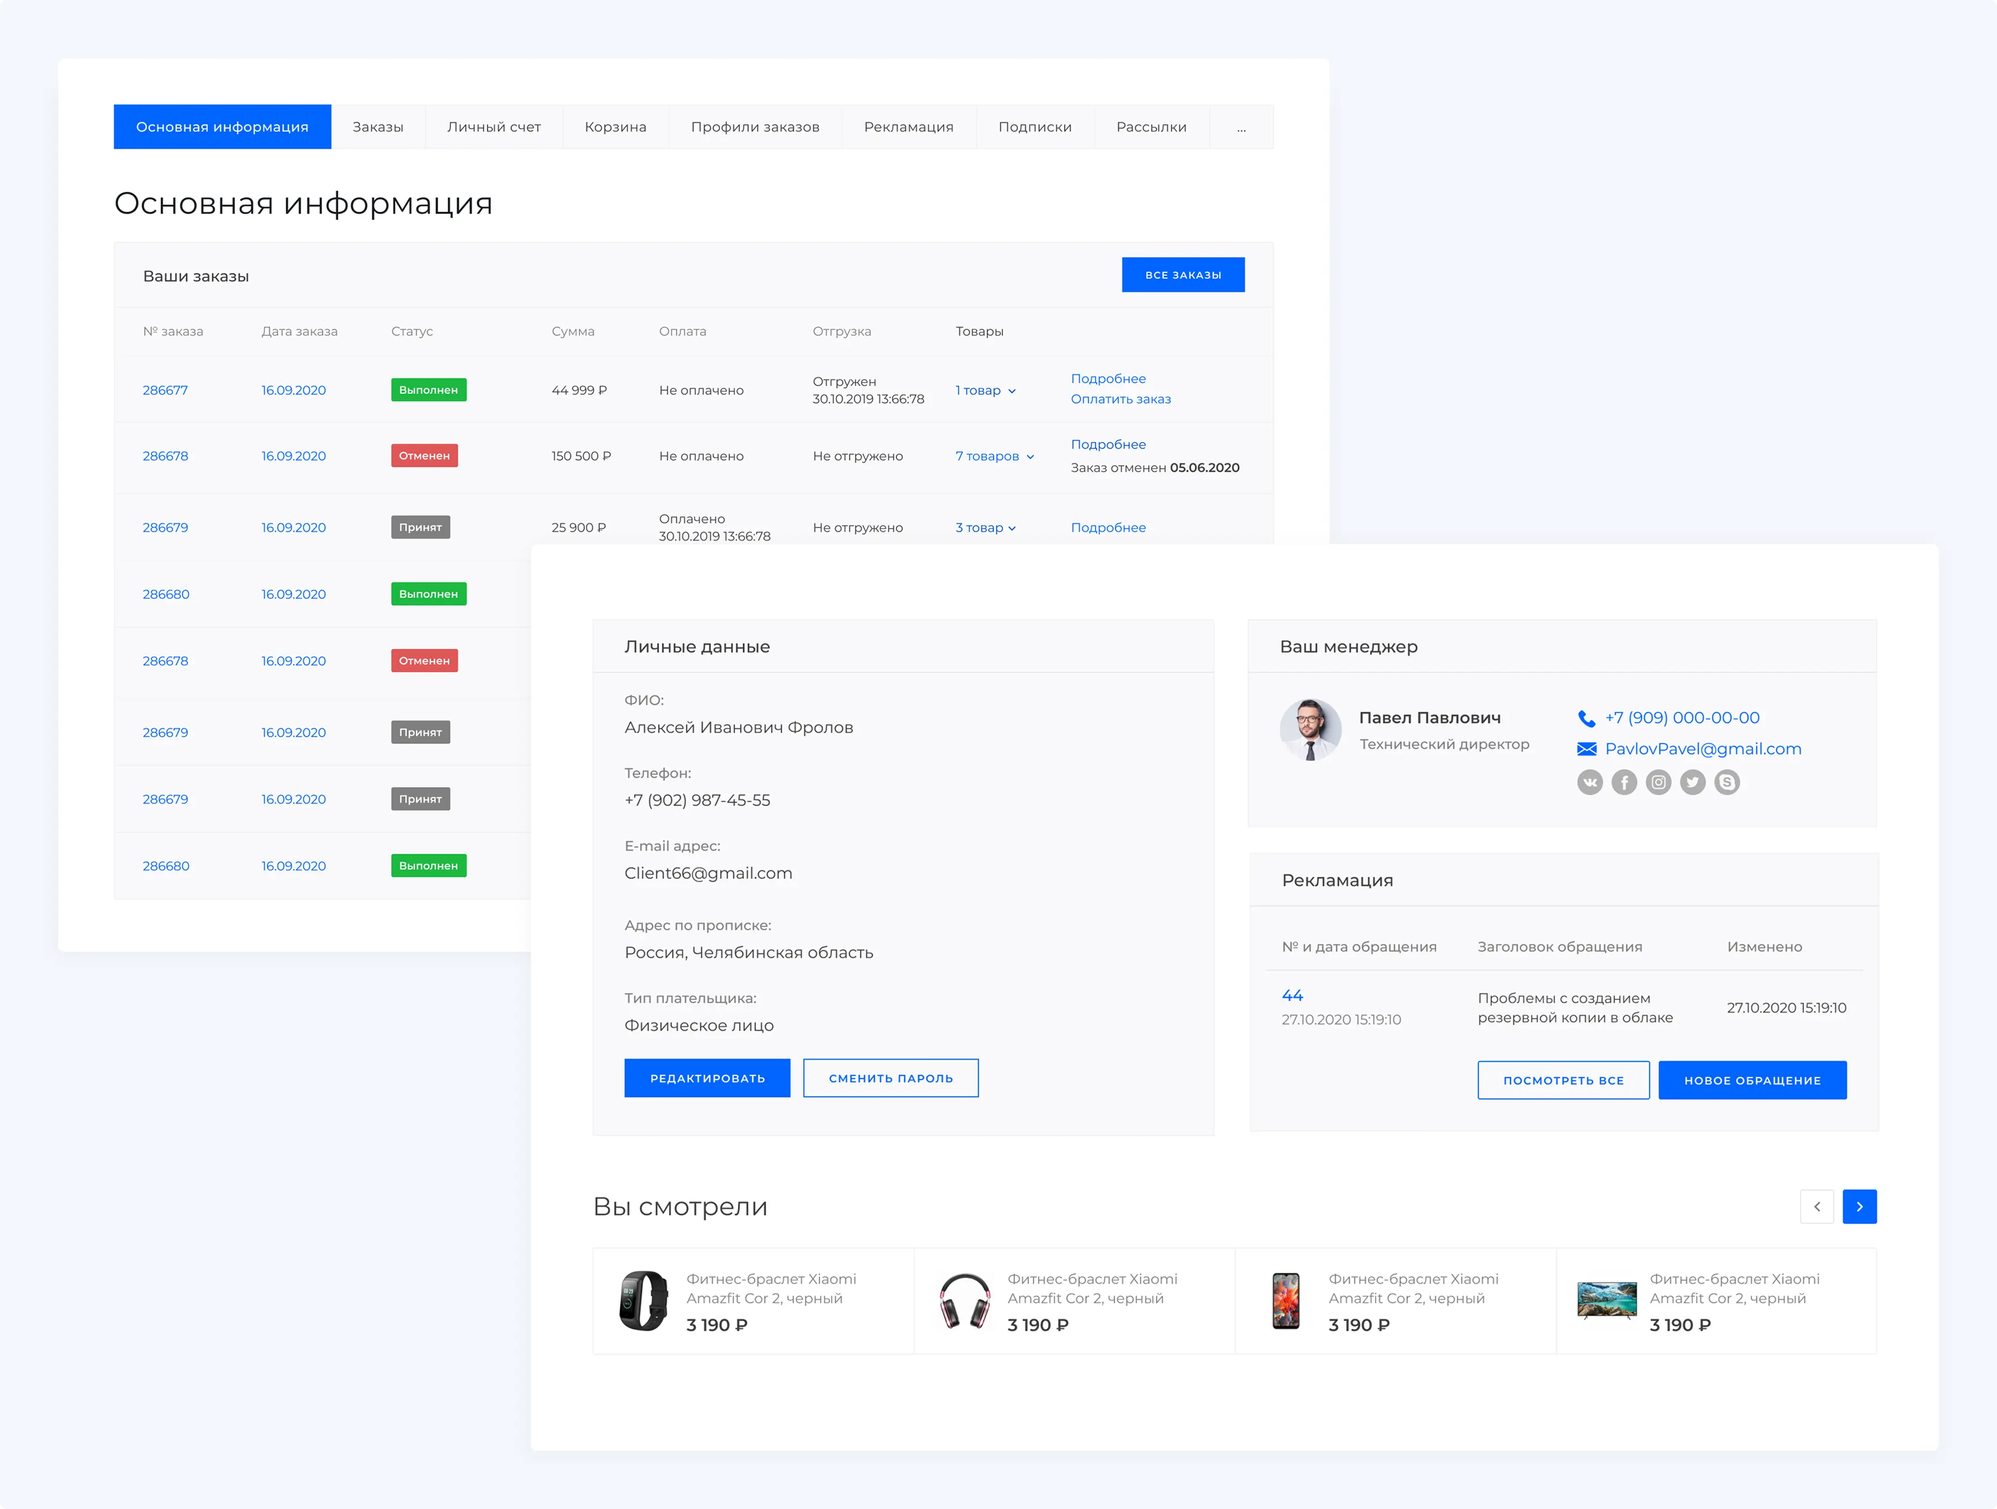Open the overflow '...' tab menu
Image resolution: width=1997 pixels, height=1509 pixels.
tap(1240, 127)
